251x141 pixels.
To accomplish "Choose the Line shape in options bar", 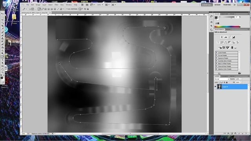I will (58, 9).
